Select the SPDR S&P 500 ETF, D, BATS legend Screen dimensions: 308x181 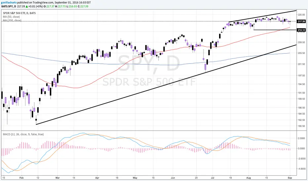tap(19, 13)
